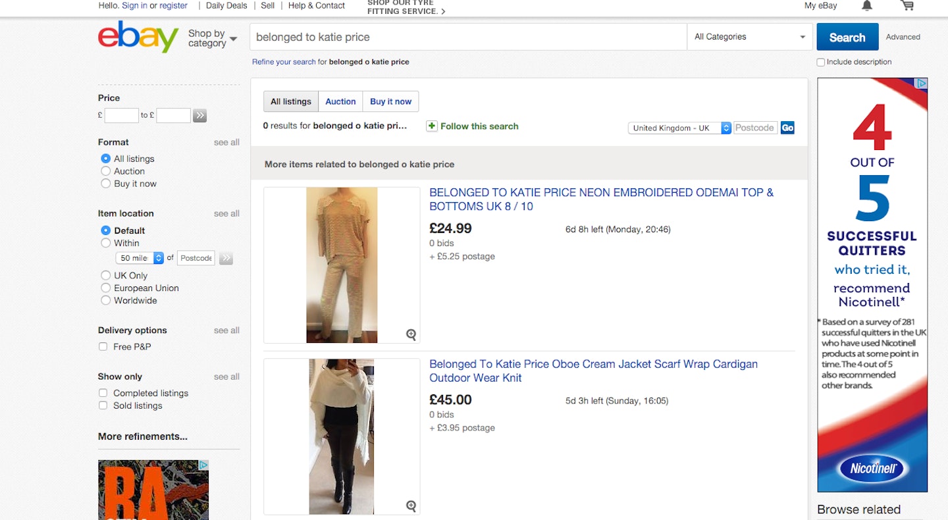Tick the Free P&P checkbox
Screen dimensions: 948x520
click(x=103, y=346)
